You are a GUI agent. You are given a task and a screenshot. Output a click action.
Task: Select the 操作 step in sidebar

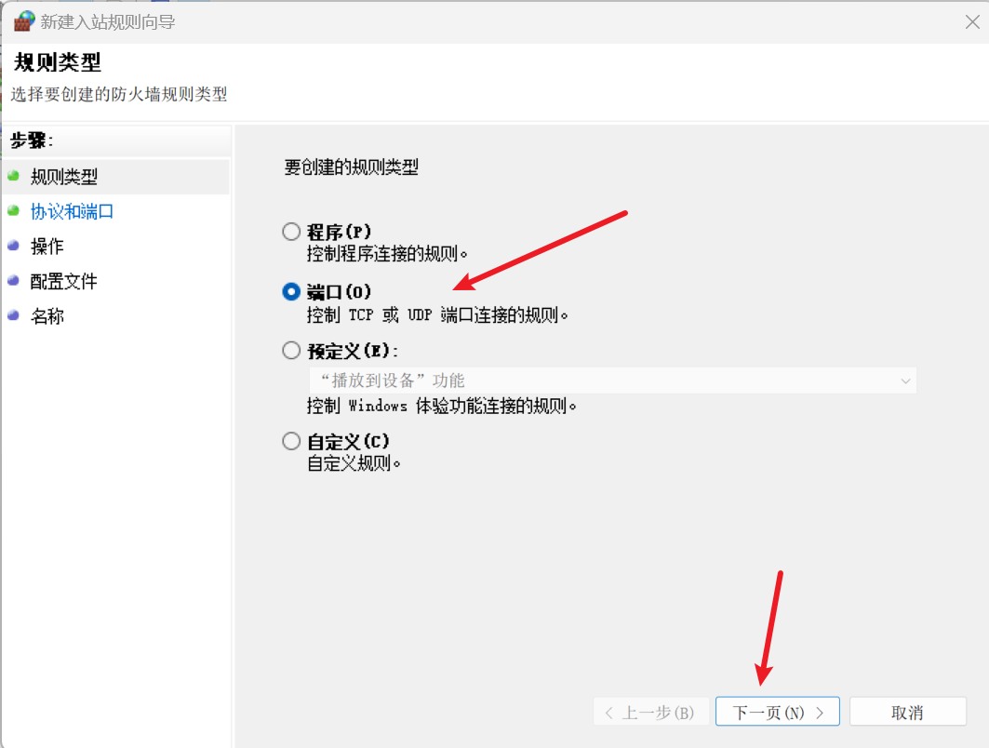point(47,246)
